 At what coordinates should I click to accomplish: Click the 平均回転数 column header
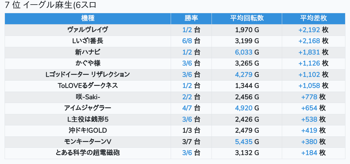point(247,18)
